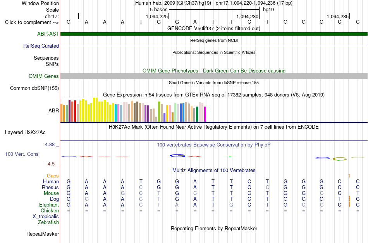Click 'Multiz Alignments of 100 Vertebrates' title
The image size is (368, 243).
tap(214, 170)
